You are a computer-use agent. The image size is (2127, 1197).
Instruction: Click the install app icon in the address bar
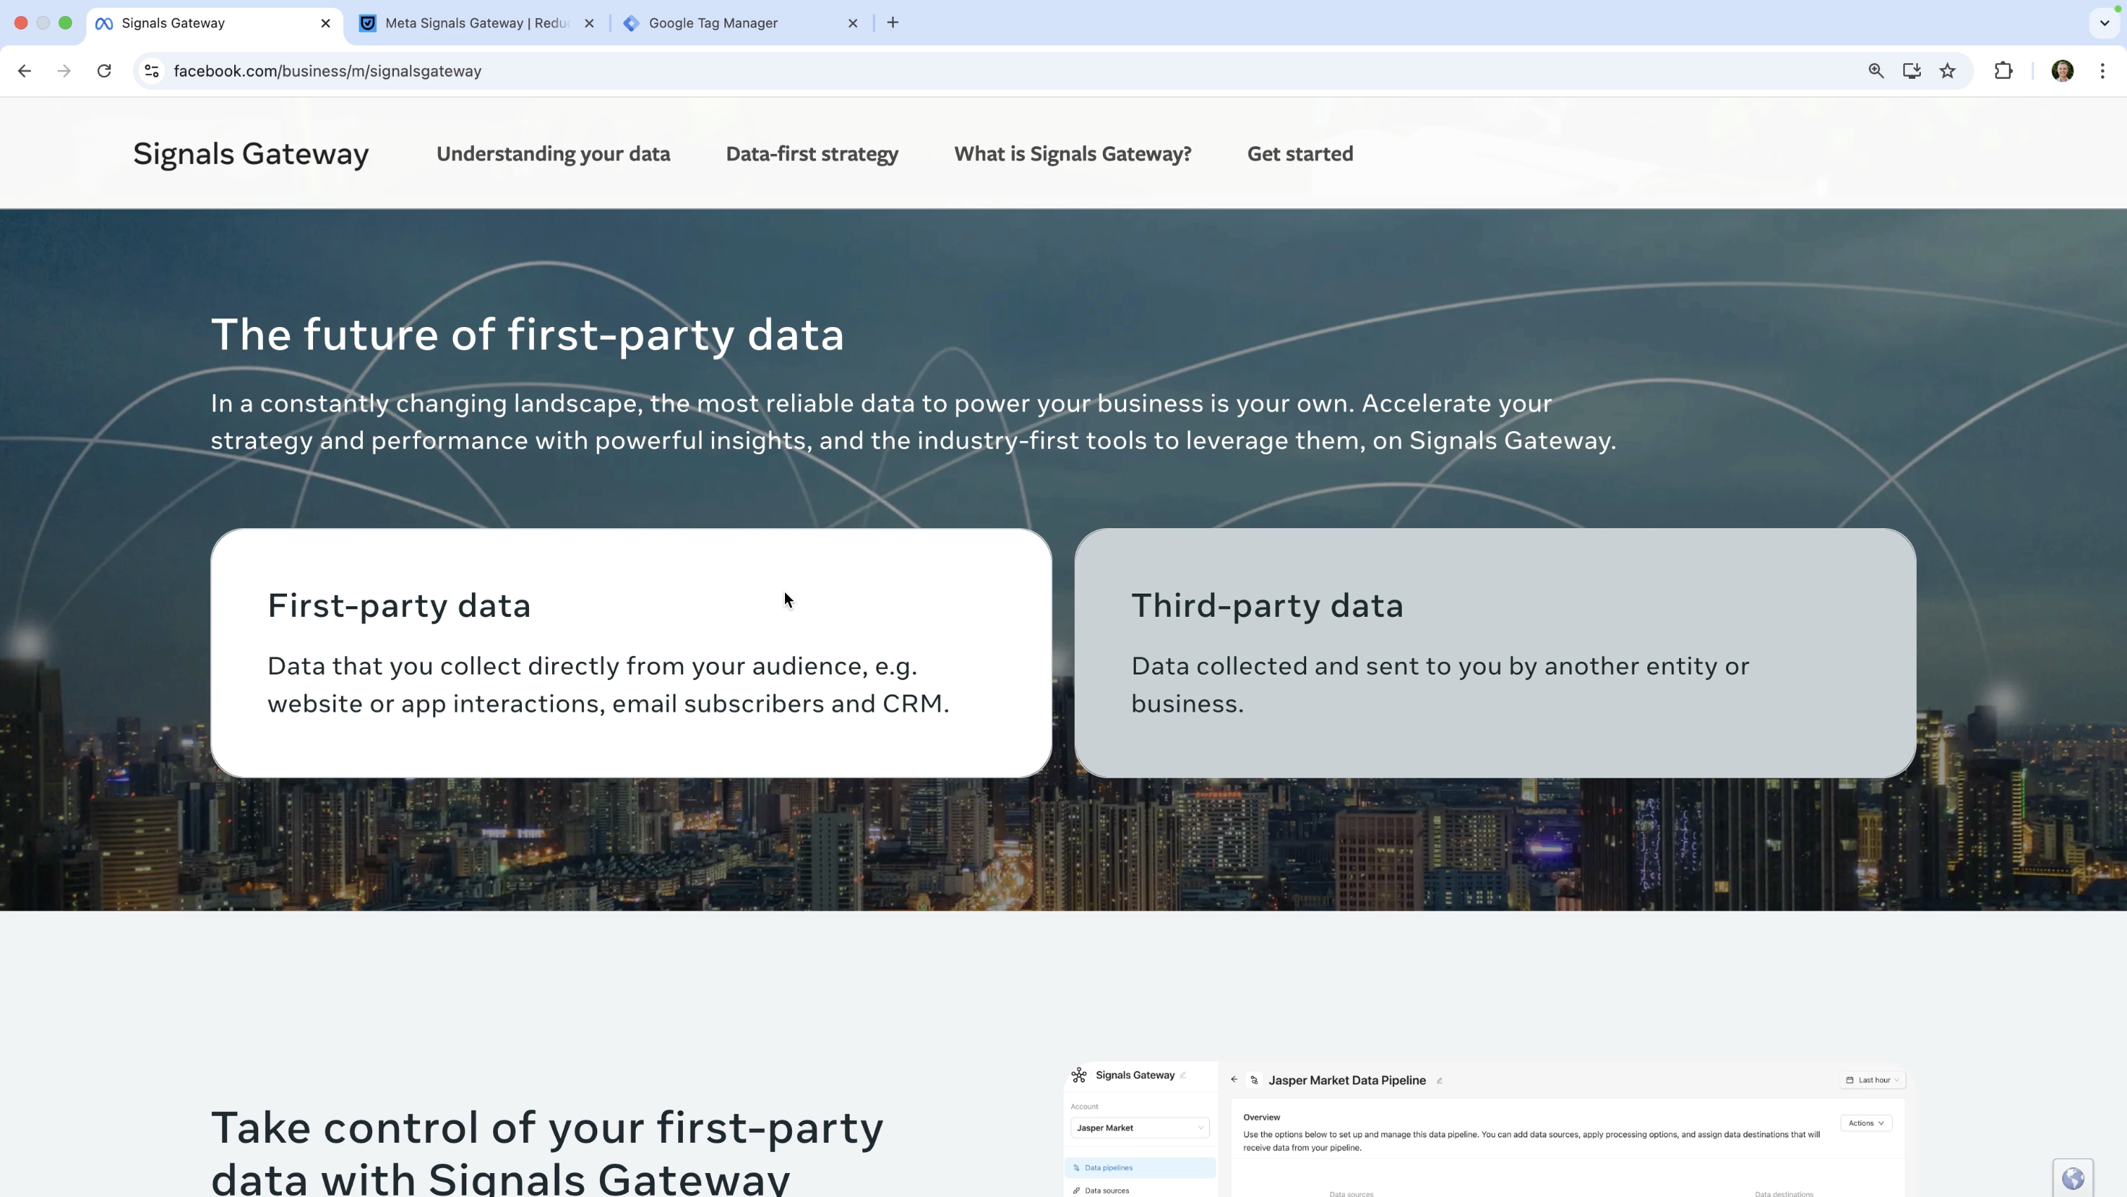click(x=1912, y=71)
